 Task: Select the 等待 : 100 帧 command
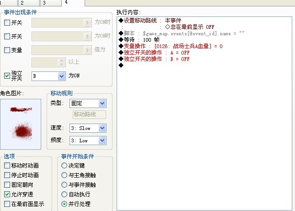tap(139, 40)
